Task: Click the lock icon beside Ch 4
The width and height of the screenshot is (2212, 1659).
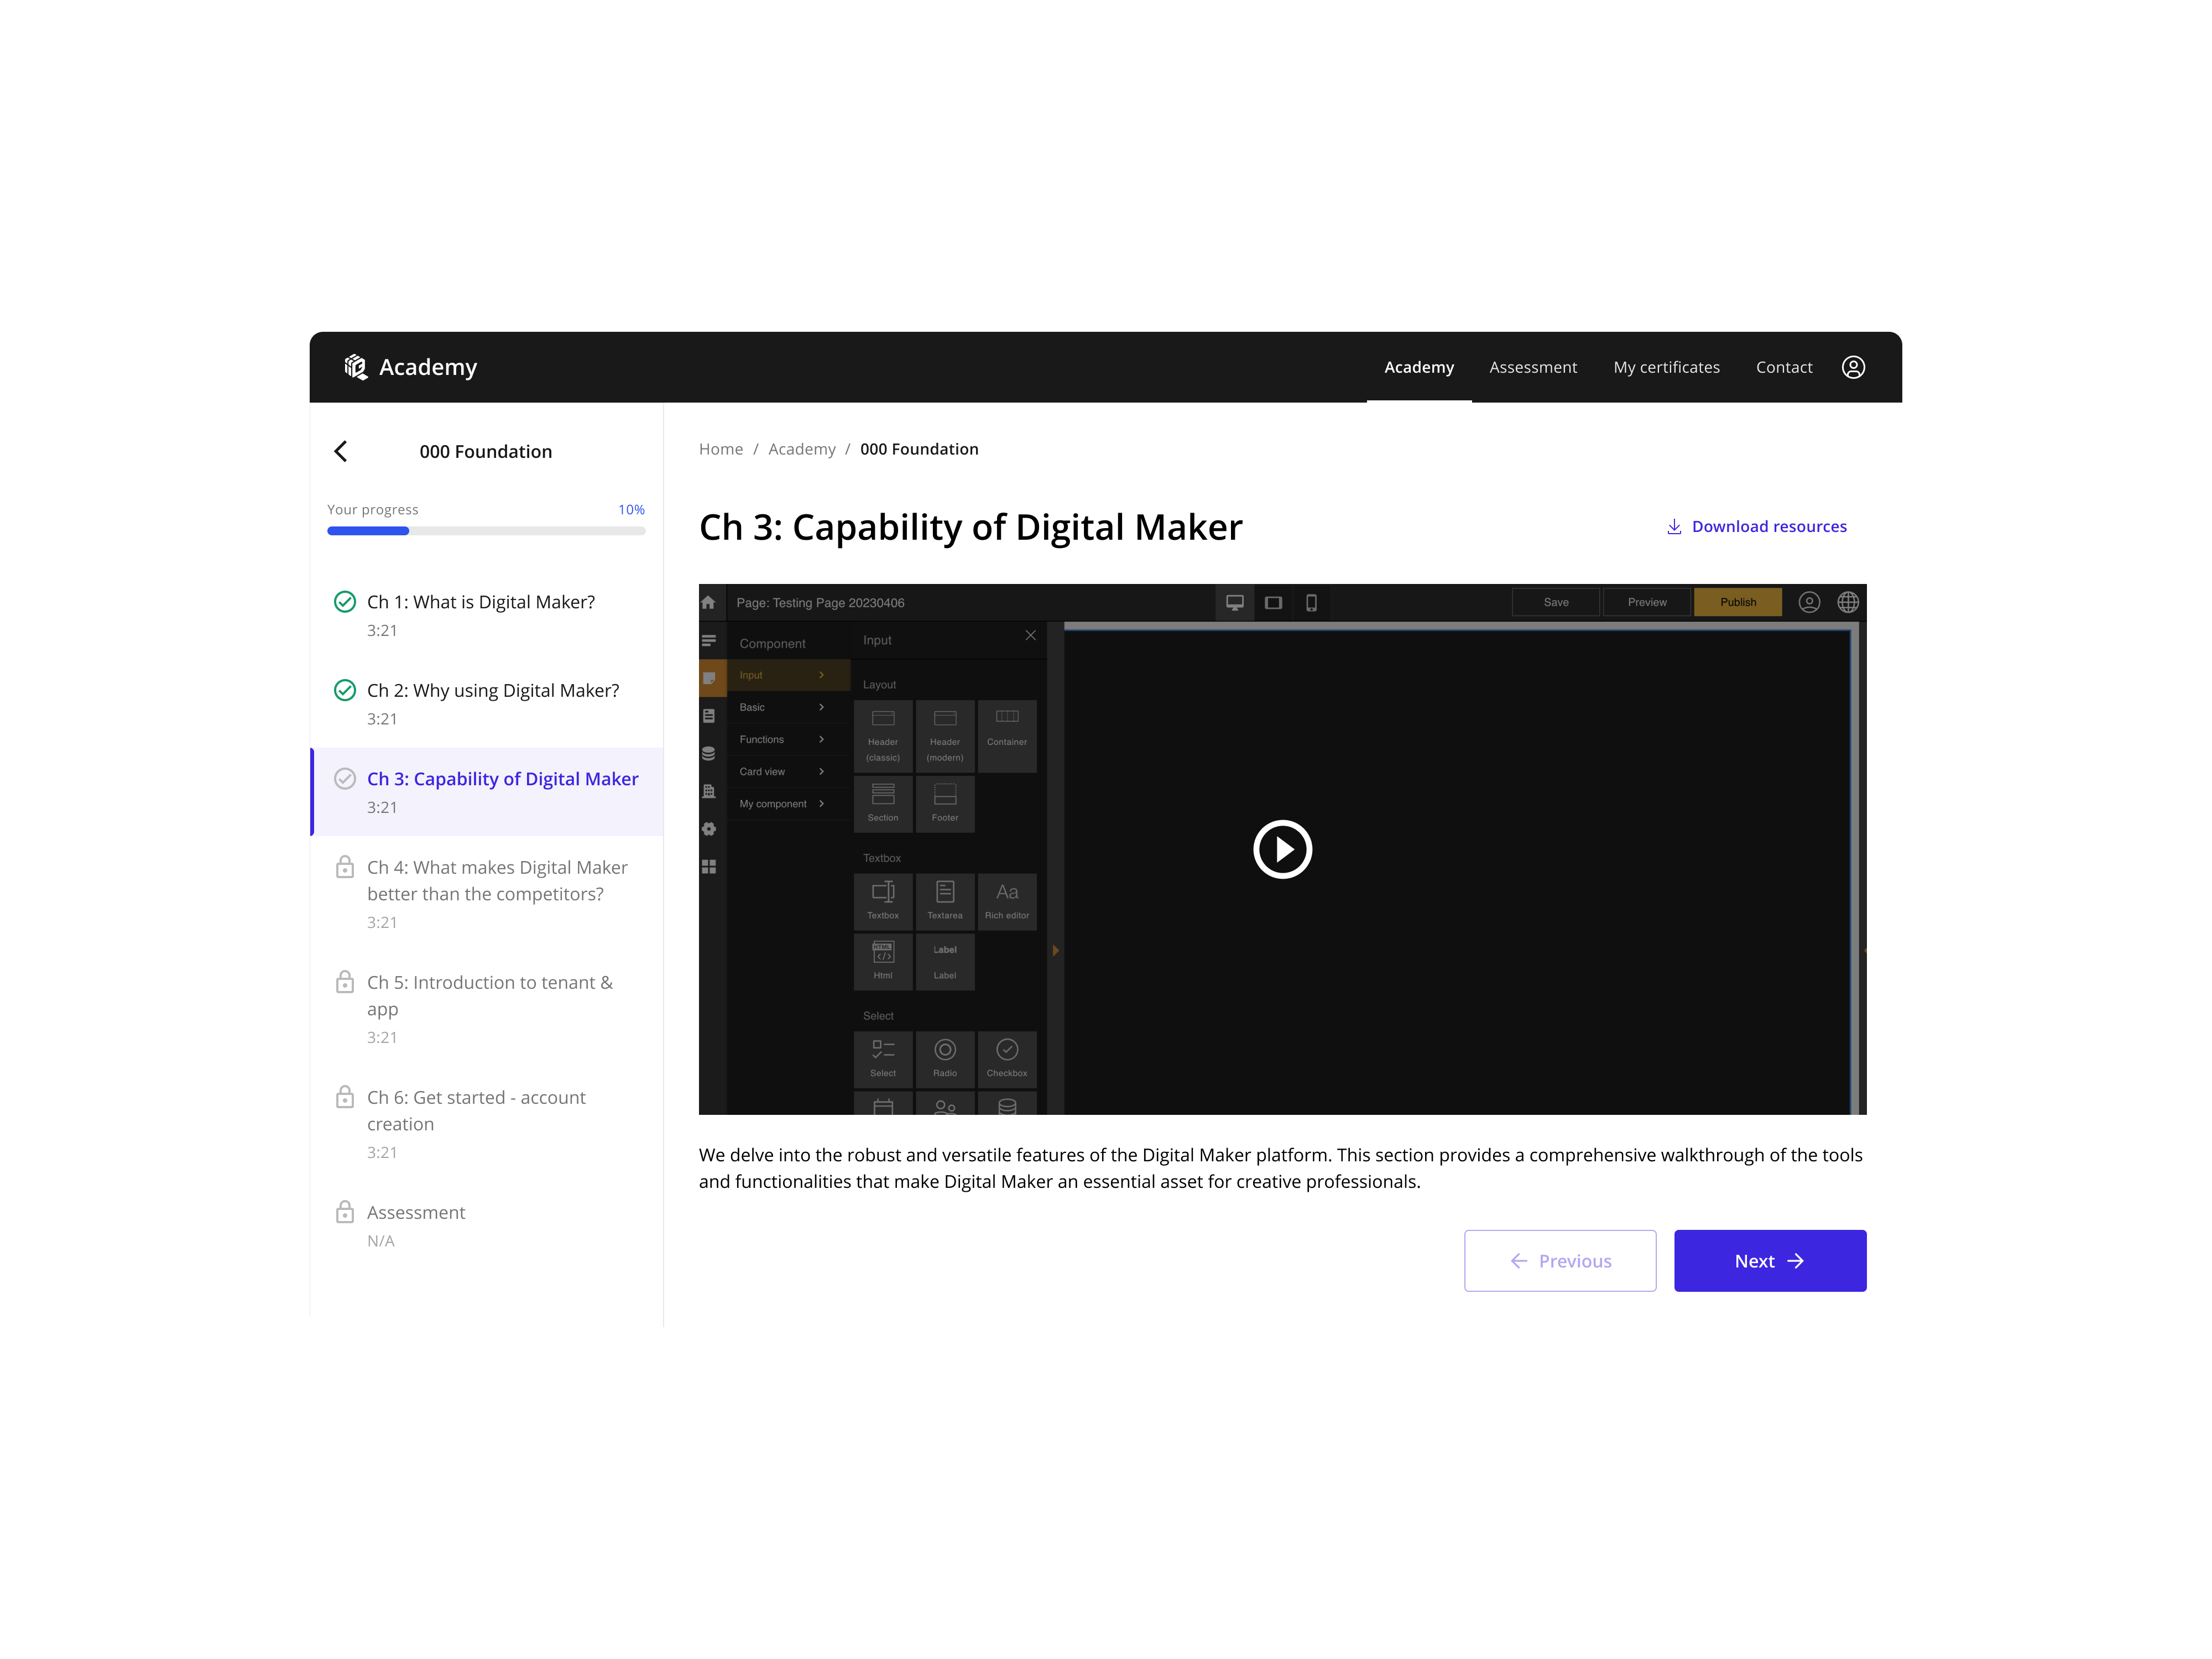Action: tap(345, 866)
